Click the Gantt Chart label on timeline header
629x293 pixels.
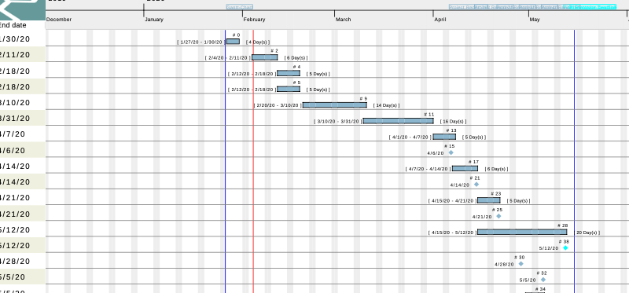coord(240,7)
